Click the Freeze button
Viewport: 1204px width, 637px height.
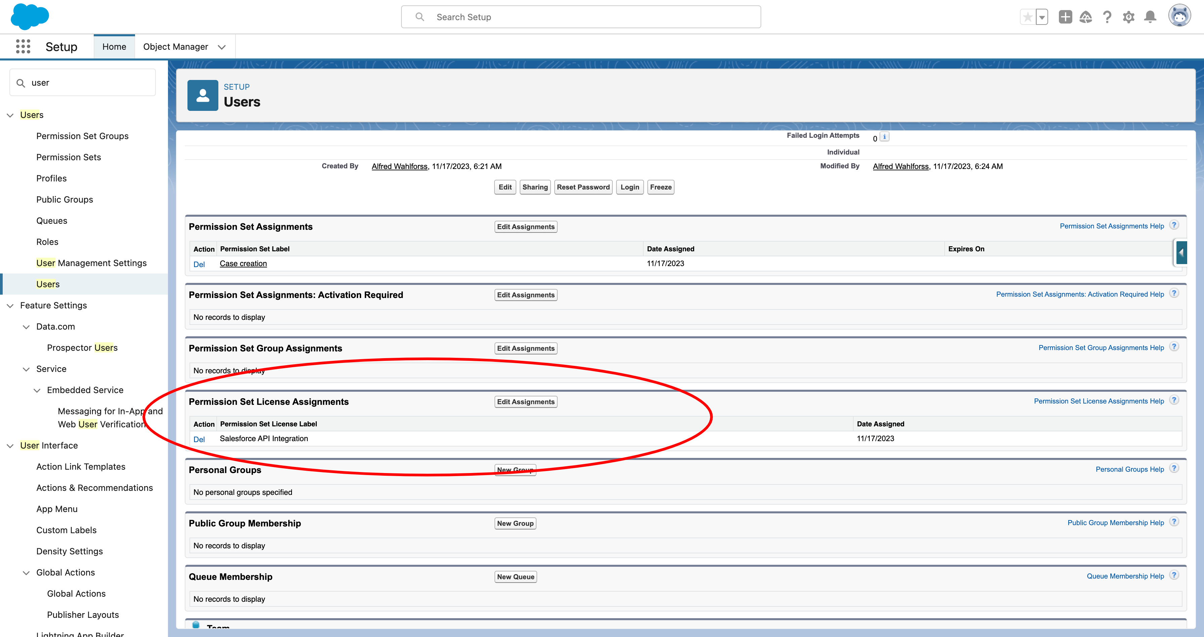pos(660,187)
